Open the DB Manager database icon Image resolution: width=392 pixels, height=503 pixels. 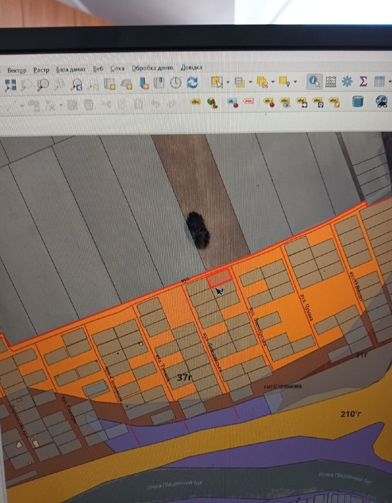pos(358,102)
